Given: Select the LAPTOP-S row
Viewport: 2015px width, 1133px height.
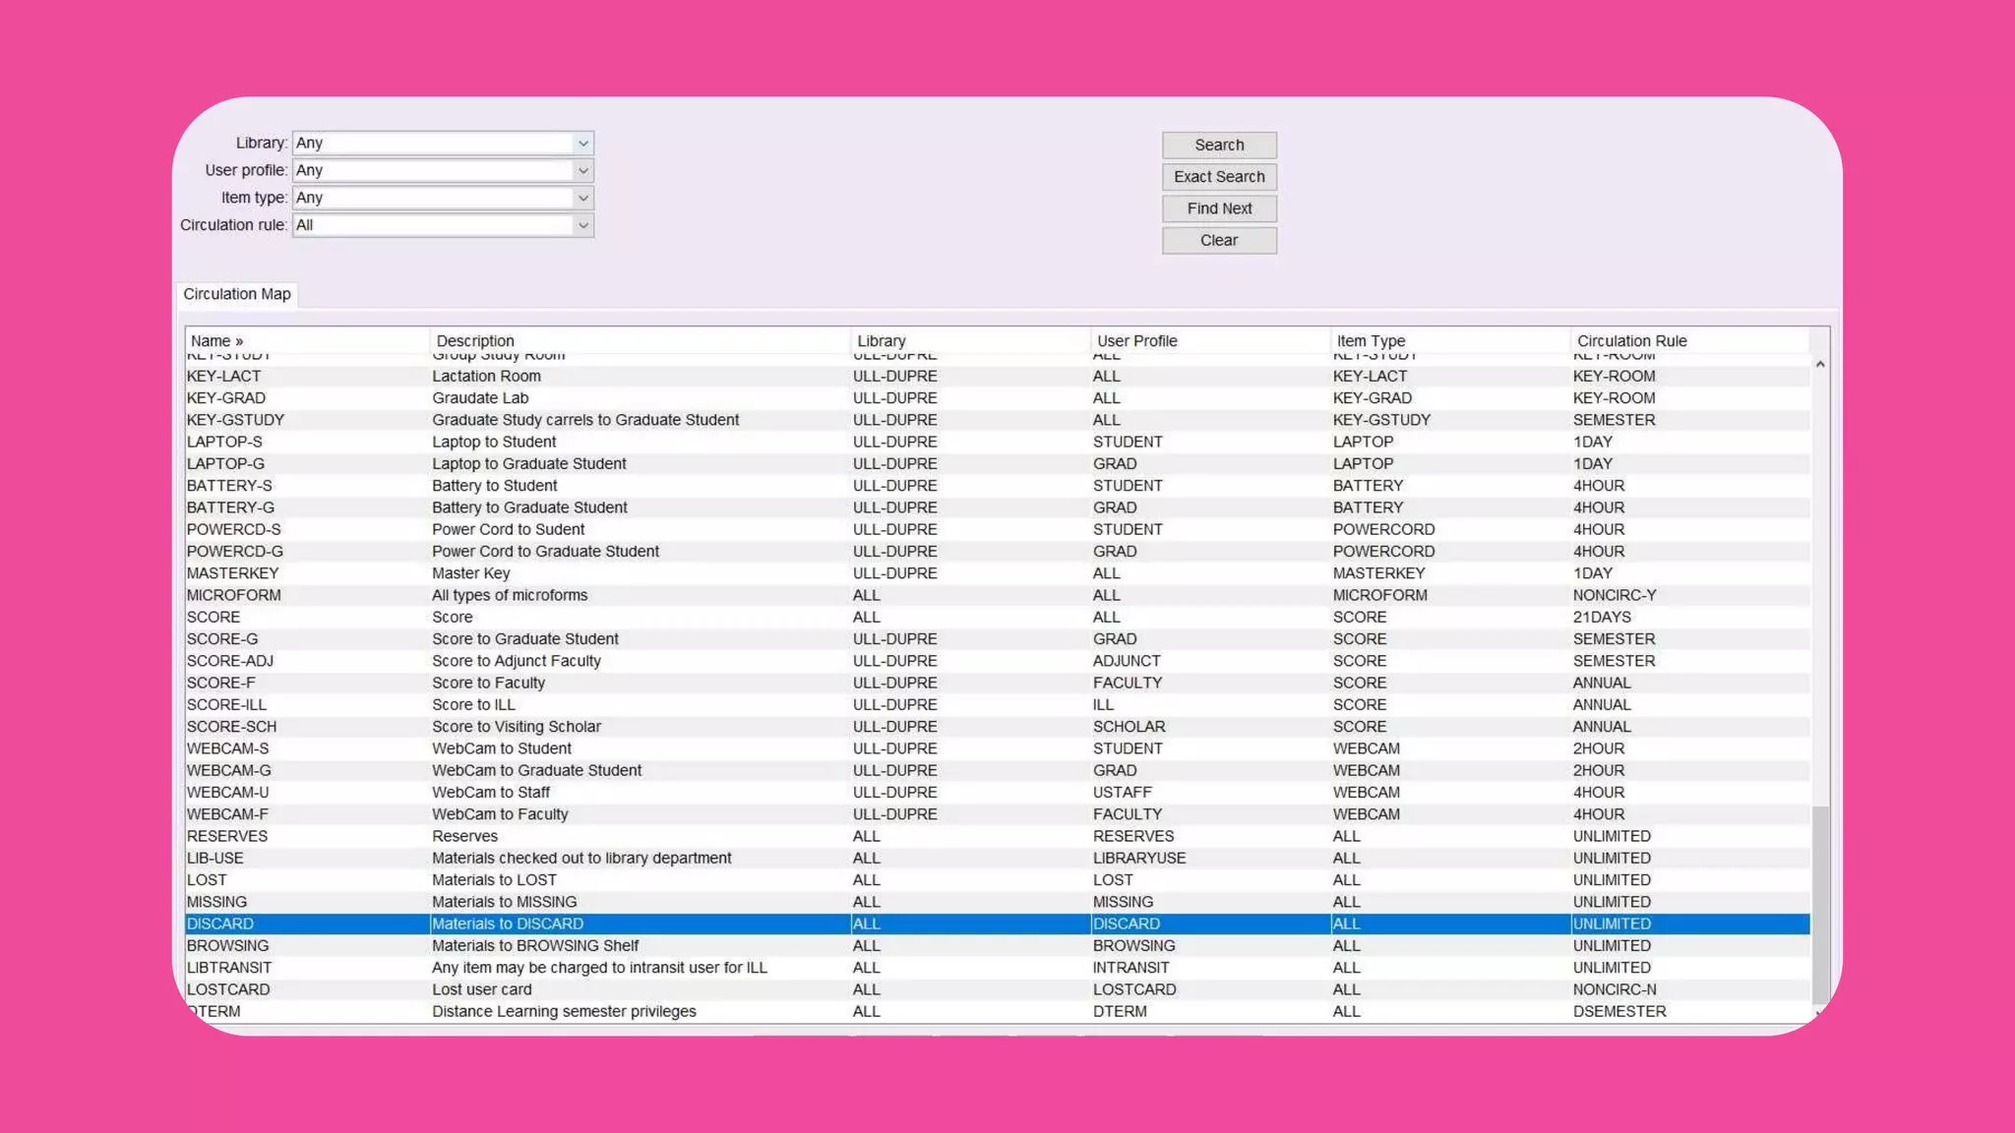Looking at the screenshot, I should pos(224,442).
